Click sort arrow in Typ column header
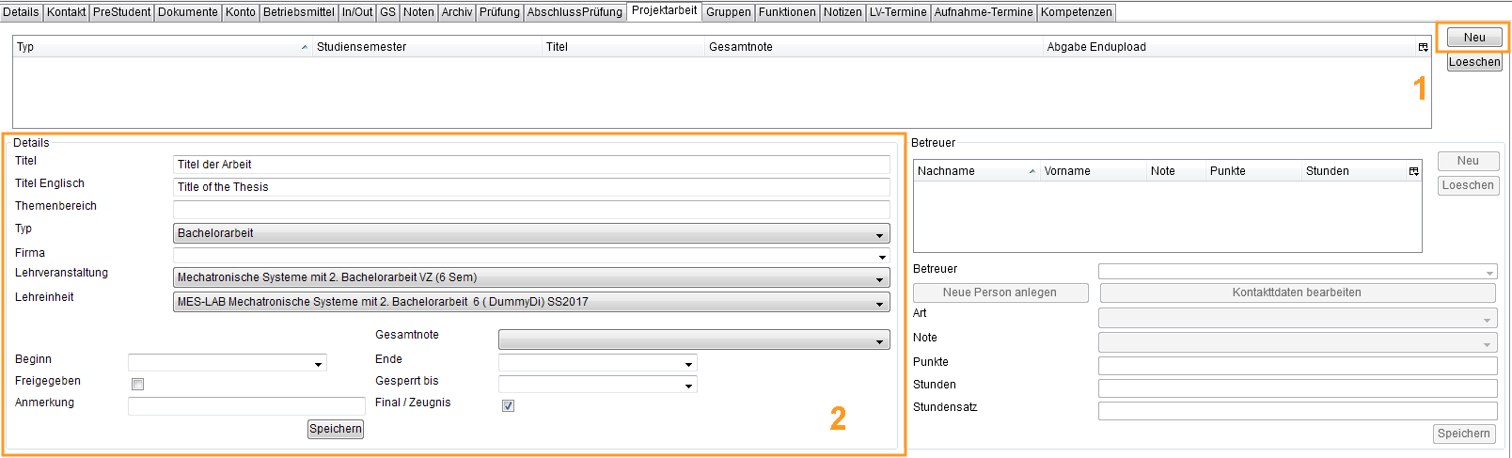 (x=304, y=47)
